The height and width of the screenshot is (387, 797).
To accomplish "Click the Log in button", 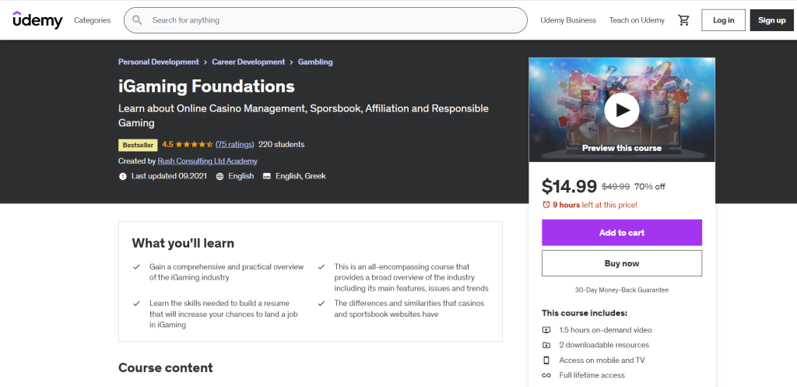I will [x=723, y=20].
